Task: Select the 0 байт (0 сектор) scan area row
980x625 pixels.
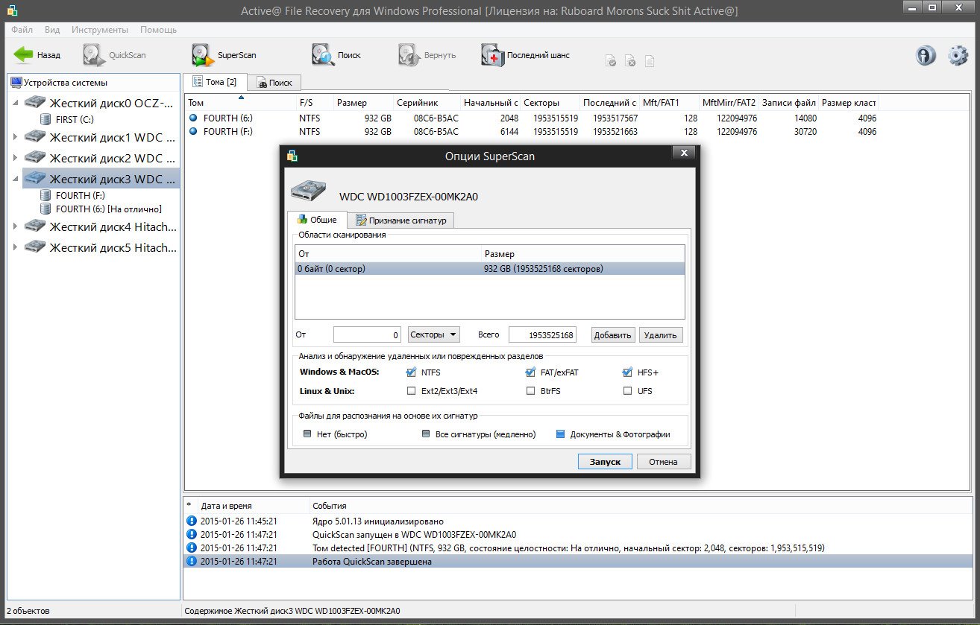Action: pos(490,269)
